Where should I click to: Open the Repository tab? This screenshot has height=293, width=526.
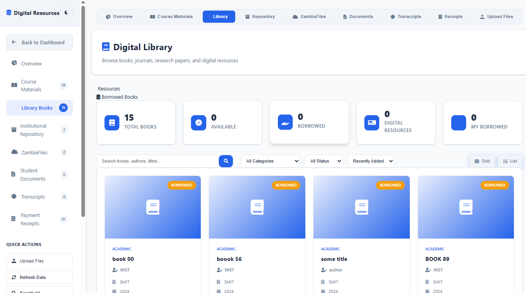pyautogui.click(x=260, y=16)
